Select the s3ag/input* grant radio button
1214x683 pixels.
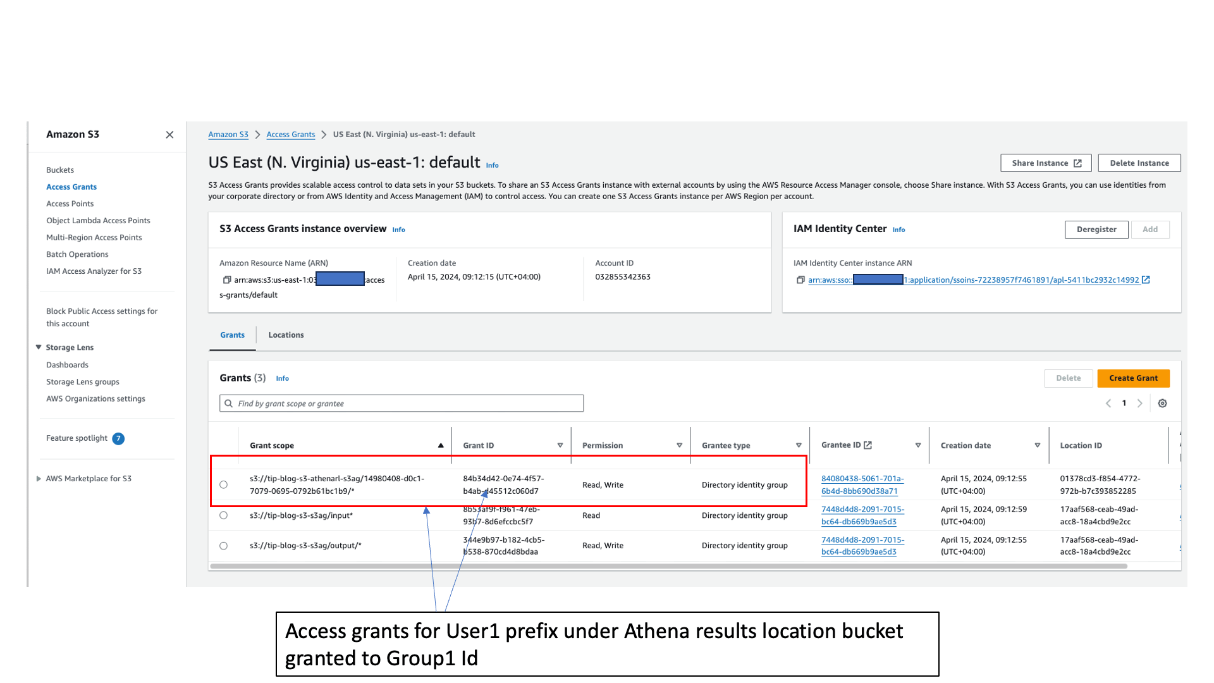coord(224,515)
